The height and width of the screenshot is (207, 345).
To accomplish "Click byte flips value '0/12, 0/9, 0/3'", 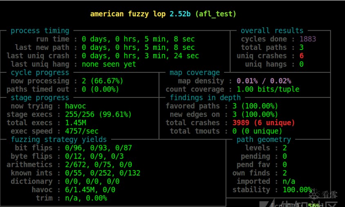I will pyautogui.click(x=94, y=156).
